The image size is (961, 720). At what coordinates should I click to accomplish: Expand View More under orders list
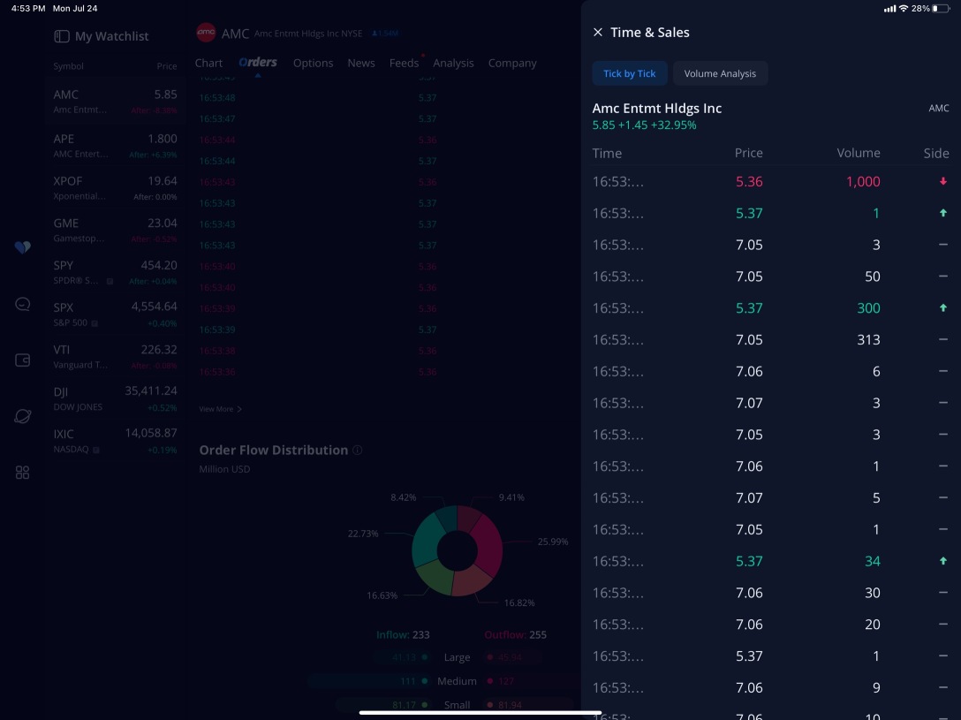(220, 409)
